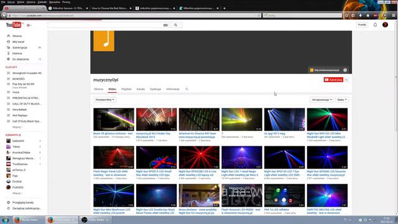
Task: Click the YouTube logo
Action: [x=14, y=25]
